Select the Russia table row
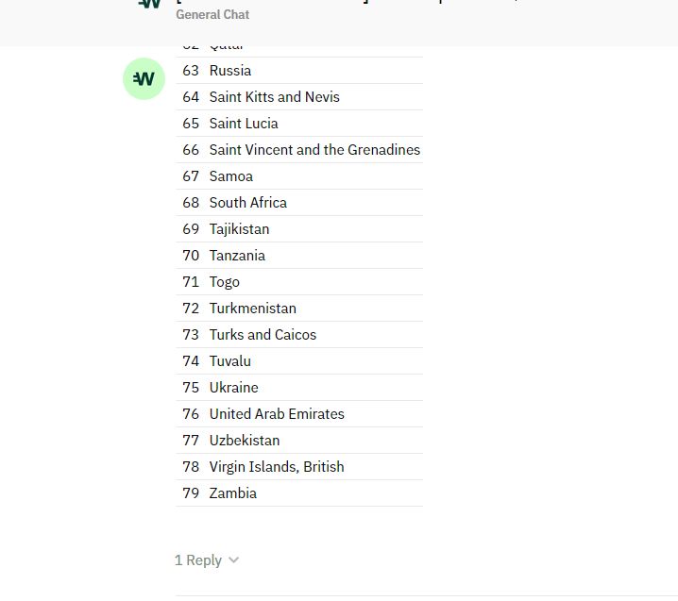This screenshot has width=678, height=601. pos(299,71)
